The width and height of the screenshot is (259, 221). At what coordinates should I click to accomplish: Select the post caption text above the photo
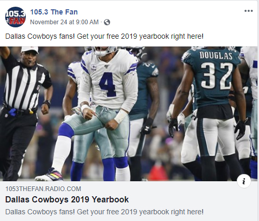(104, 36)
